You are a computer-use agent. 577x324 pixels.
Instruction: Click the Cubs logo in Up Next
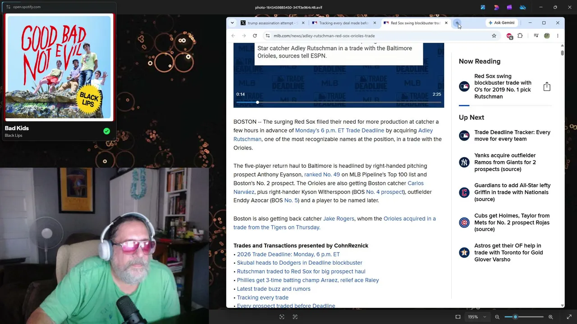click(464, 223)
